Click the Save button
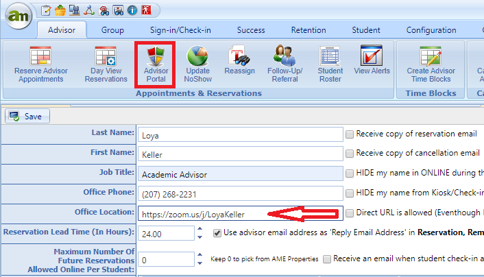Image resolution: width=484 pixels, height=277 pixels. [x=27, y=116]
